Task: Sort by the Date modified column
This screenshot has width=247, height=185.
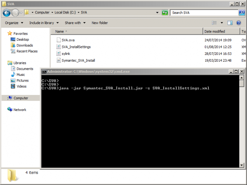Action: tap(221, 31)
